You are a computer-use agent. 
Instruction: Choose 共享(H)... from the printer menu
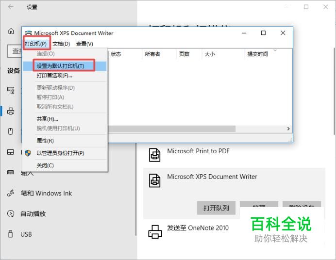[65, 119]
